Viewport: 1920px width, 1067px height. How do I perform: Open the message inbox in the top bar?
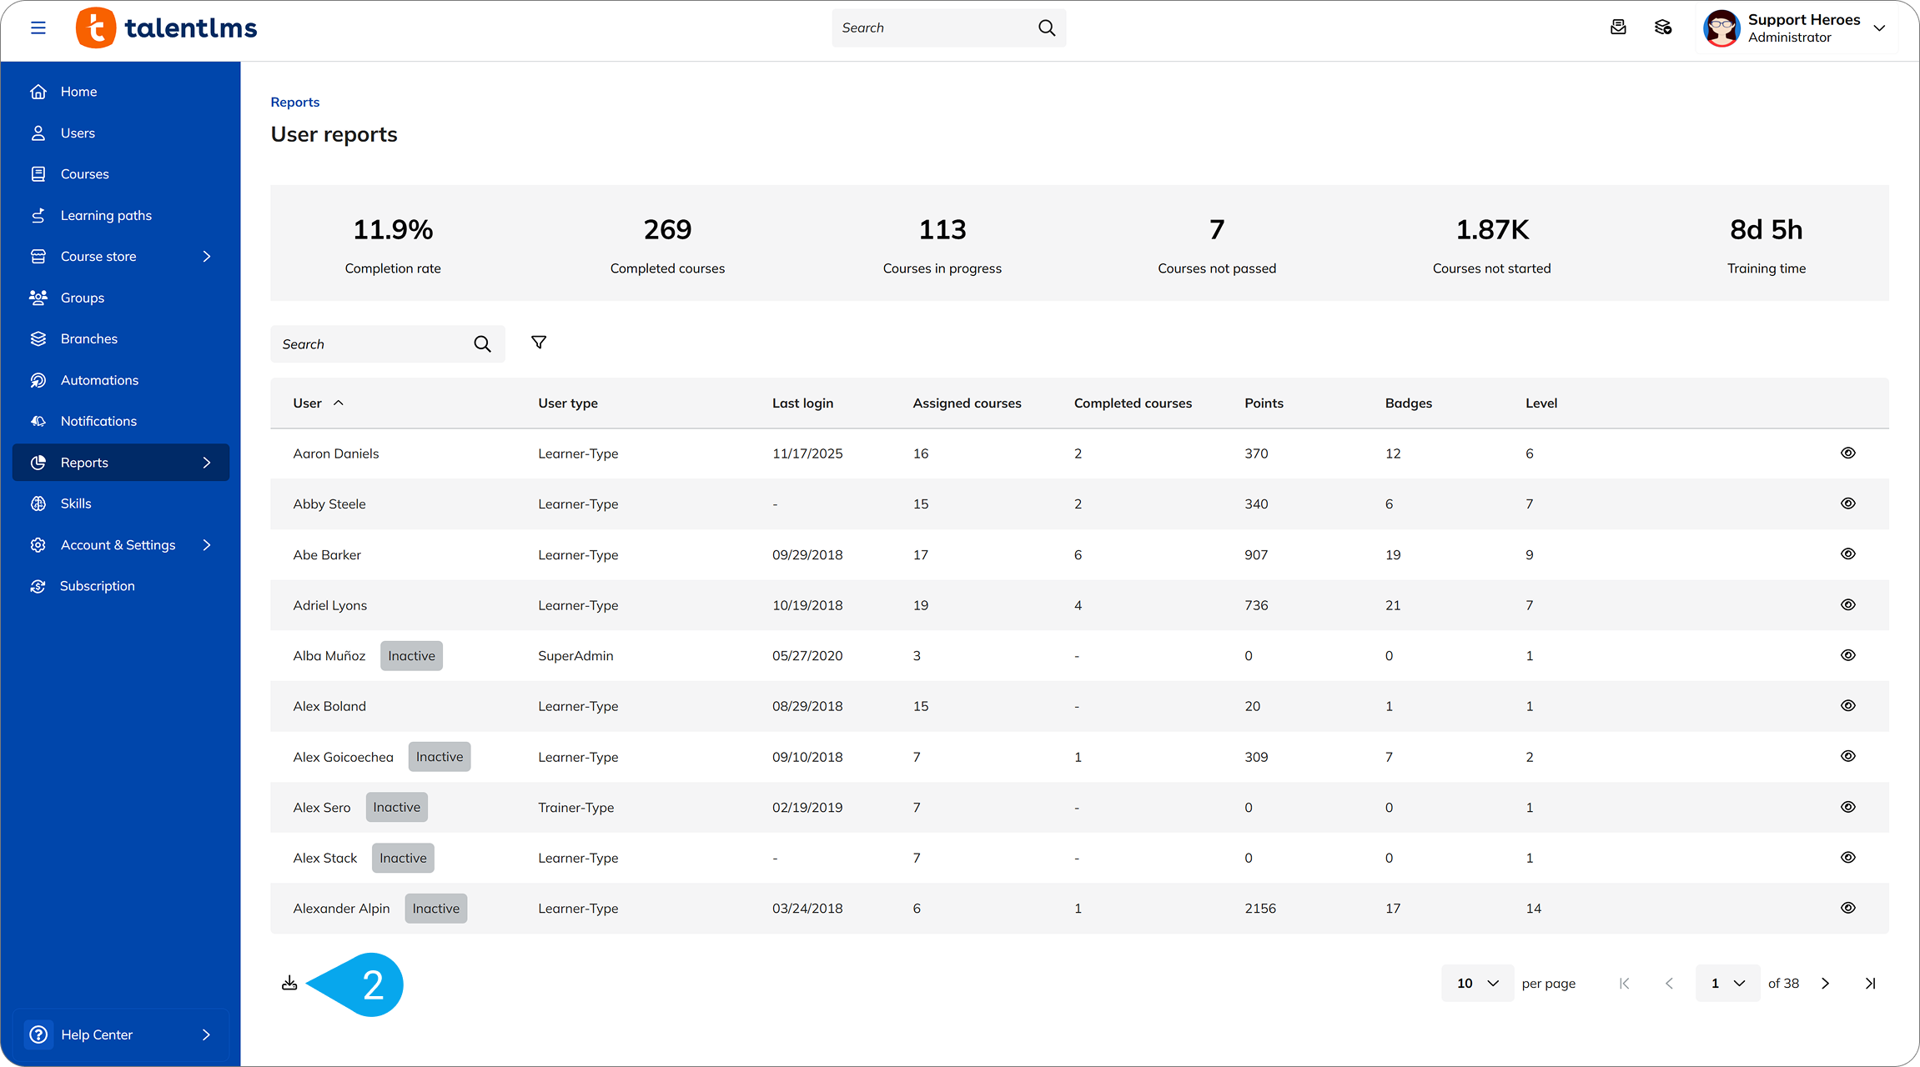(x=1619, y=28)
